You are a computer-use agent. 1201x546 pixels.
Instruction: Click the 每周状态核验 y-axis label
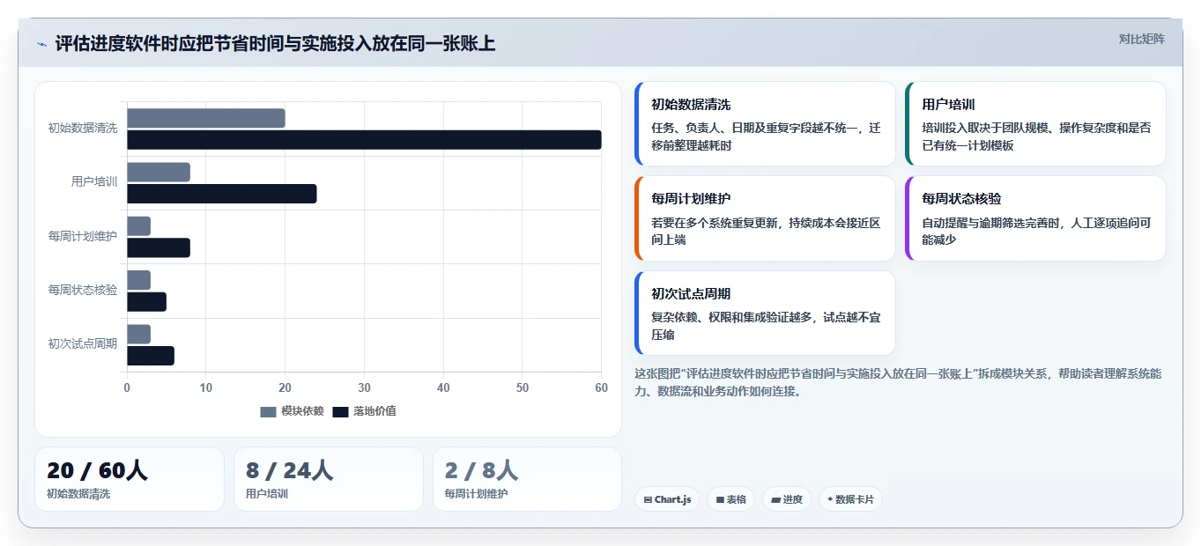pyautogui.click(x=83, y=290)
